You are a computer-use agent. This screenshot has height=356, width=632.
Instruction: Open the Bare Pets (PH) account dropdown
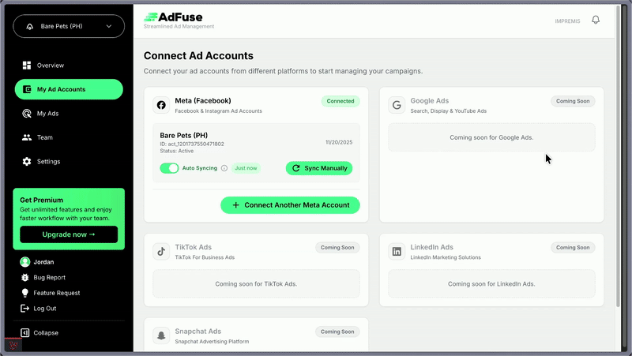[69, 26]
